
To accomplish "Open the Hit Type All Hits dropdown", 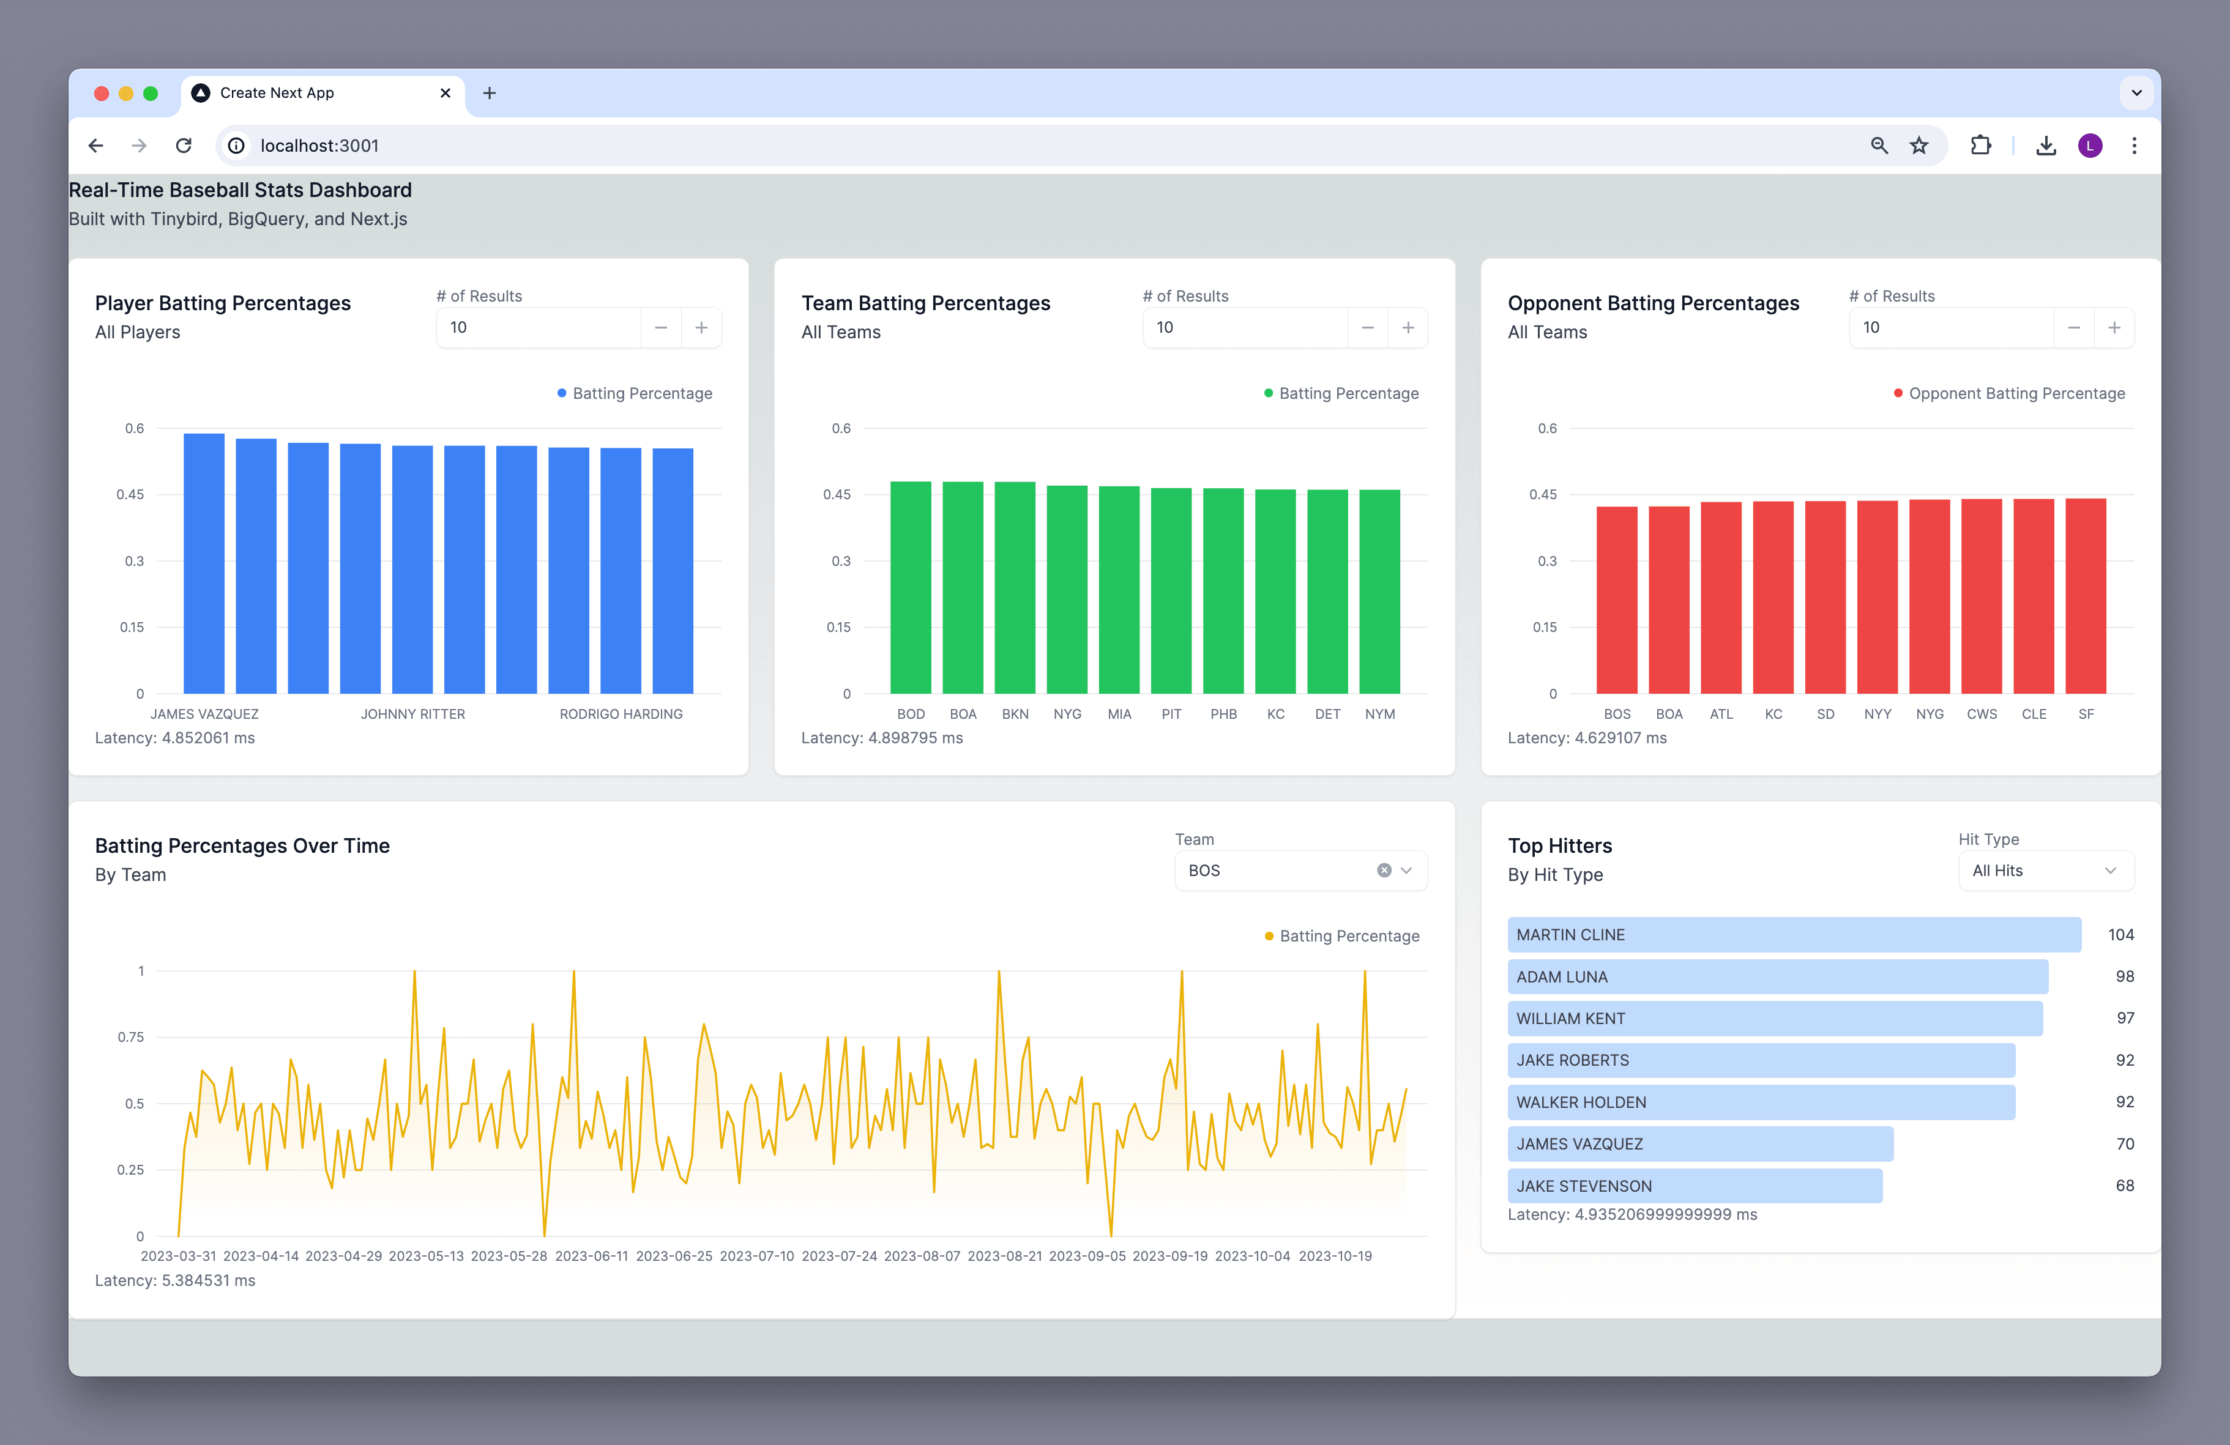I will 2046,870.
